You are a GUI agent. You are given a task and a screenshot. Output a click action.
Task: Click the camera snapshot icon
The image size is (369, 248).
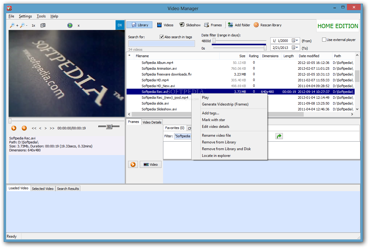43,25
